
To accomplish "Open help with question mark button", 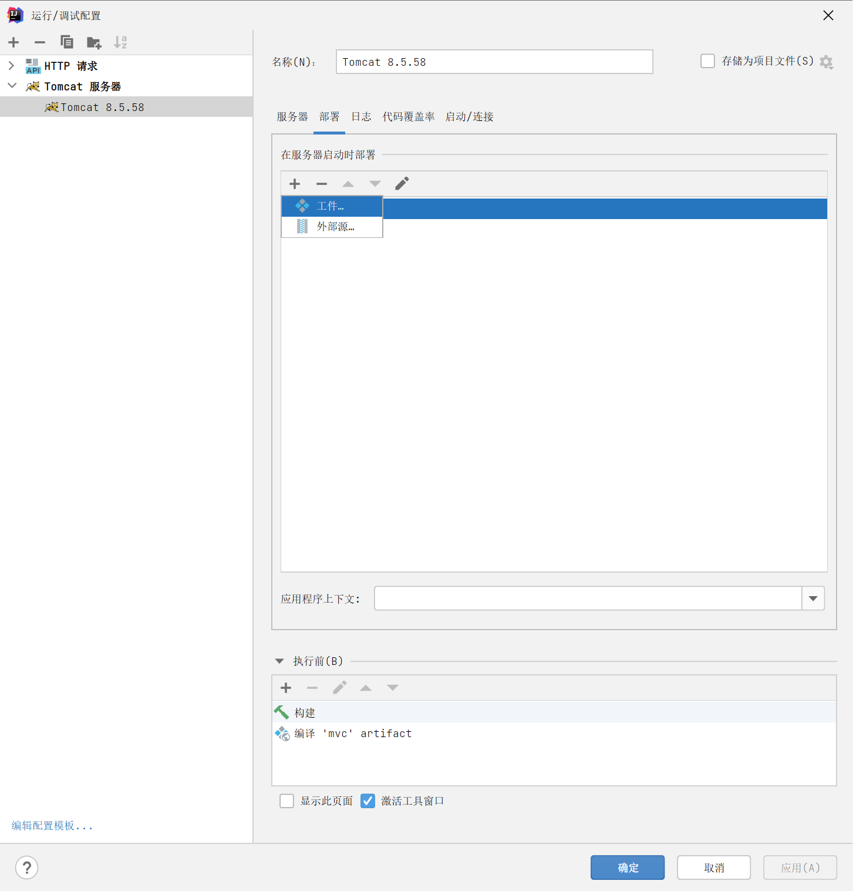I will [x=27, y=868].
